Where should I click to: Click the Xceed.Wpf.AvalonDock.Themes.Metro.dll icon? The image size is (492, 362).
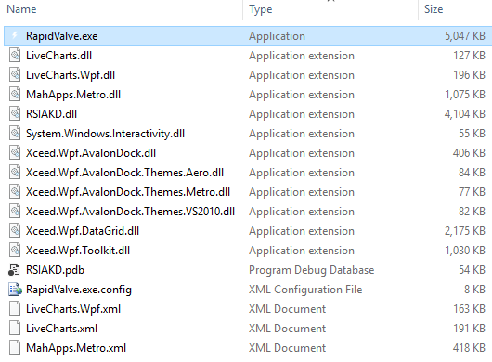[x=15, y=191]
